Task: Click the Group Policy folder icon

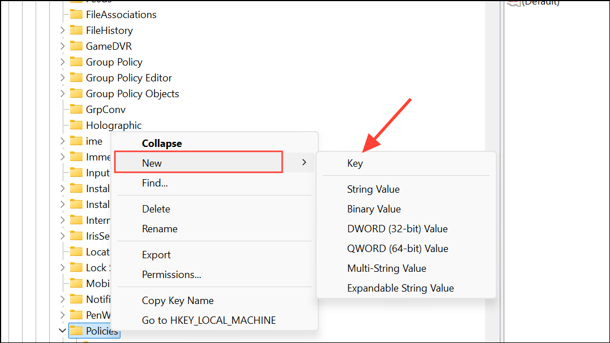Action: tap(76, 62)
